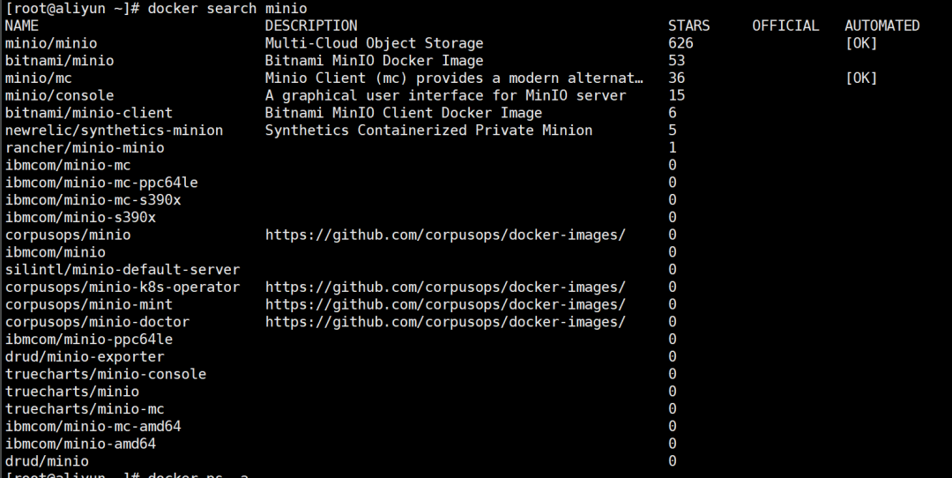Click the GitHub URL next to corpusops/minio-doctor
The width and height of the screenshot is (952, 478).
tap(445, 322)
